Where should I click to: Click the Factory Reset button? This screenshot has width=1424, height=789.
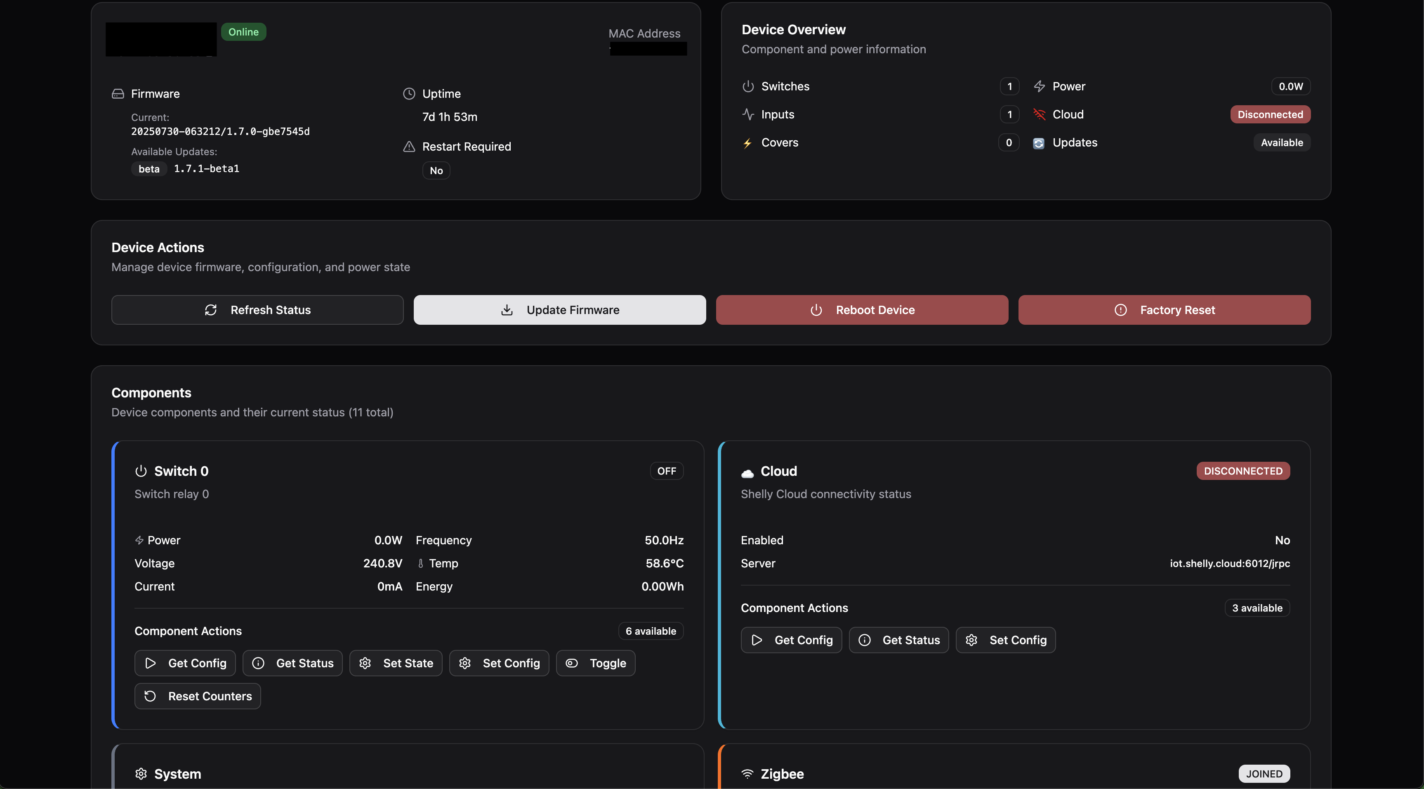[1164, 309]
